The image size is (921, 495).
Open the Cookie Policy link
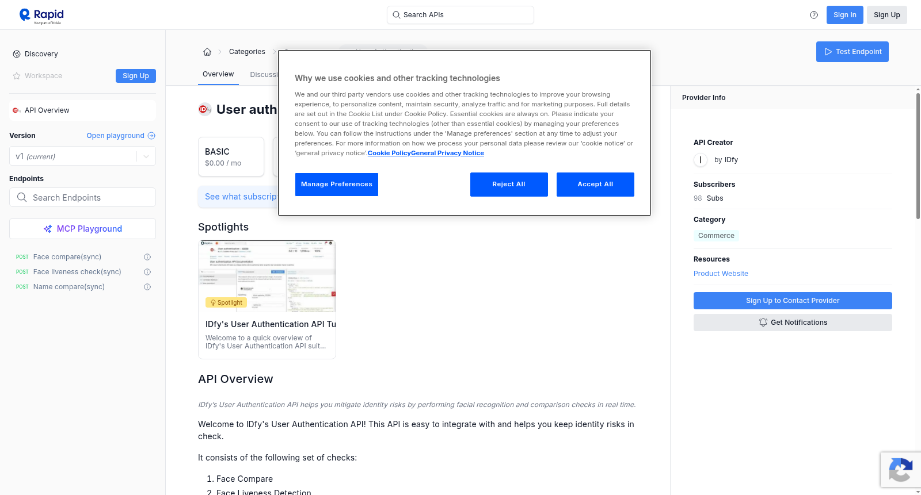point(389,153)
